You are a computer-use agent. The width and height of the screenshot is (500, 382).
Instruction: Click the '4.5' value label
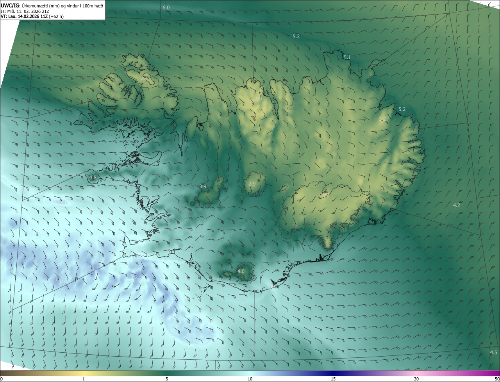coord(493,353)
